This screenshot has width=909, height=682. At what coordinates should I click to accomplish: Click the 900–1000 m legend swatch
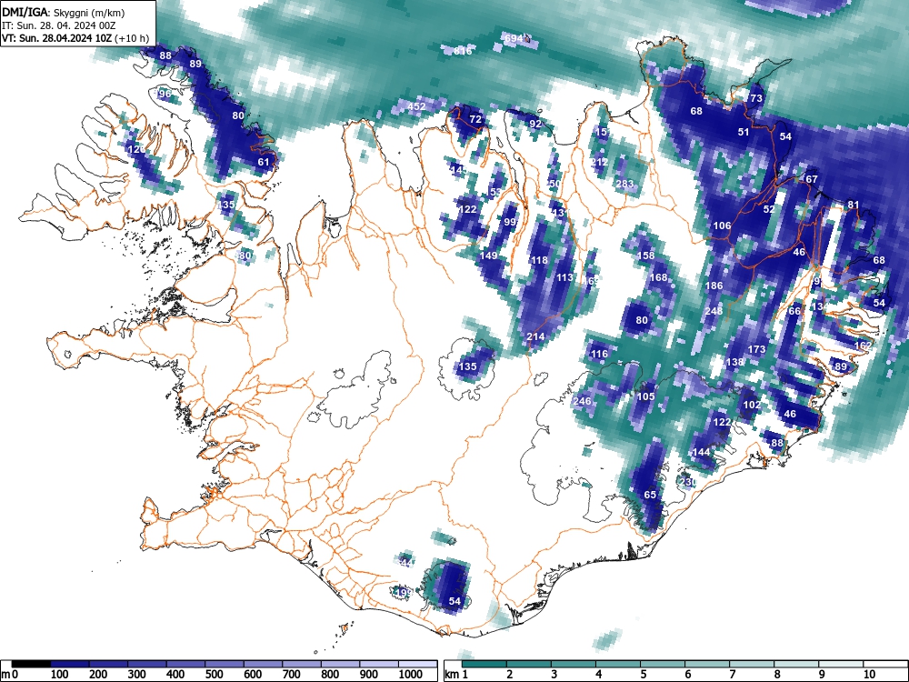(x=379, y=664)
